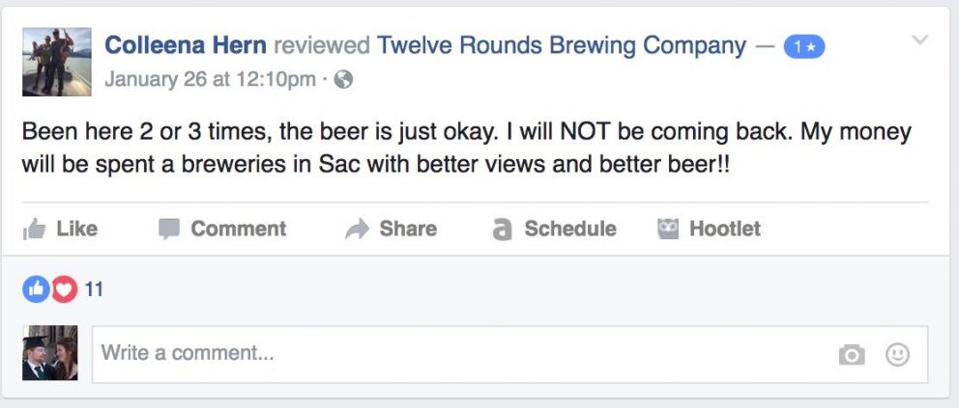
Task: Click the Share arrow icon
Action: (357, 230)
